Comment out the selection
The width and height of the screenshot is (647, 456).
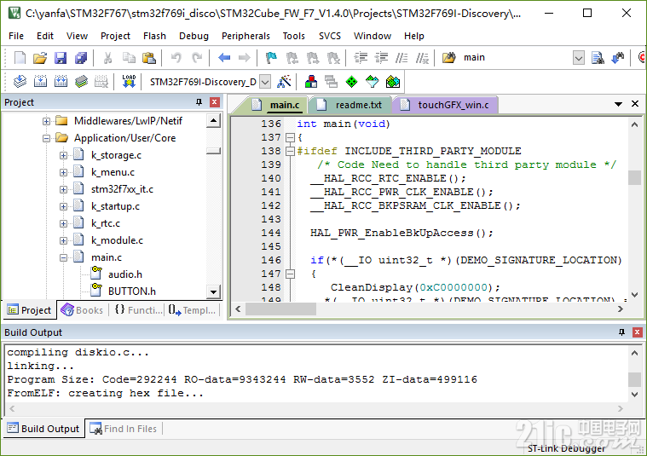tap(401, 58)
